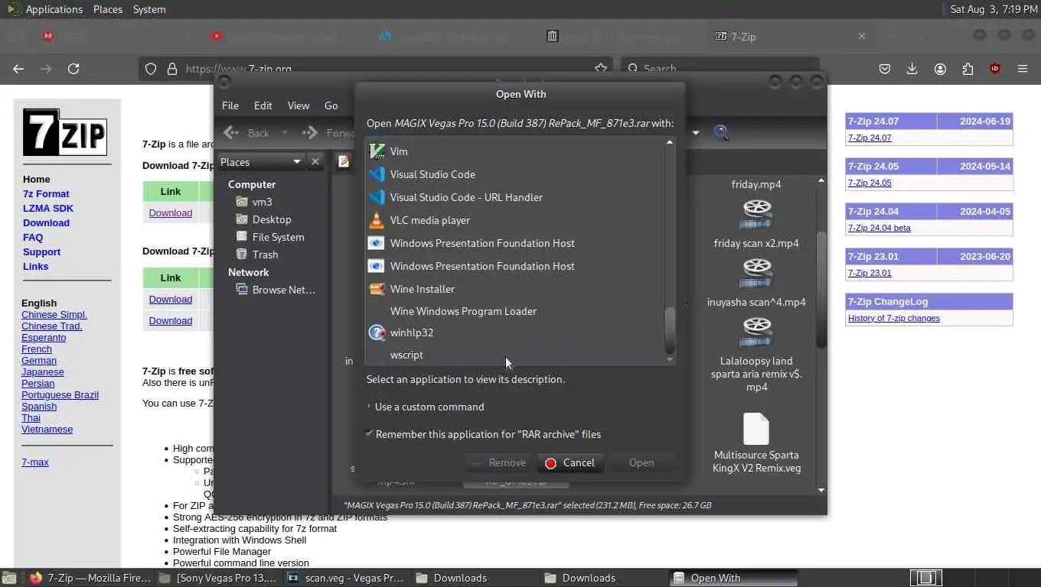Click the Visual Studio Code icon

click(x=377, y=174)
